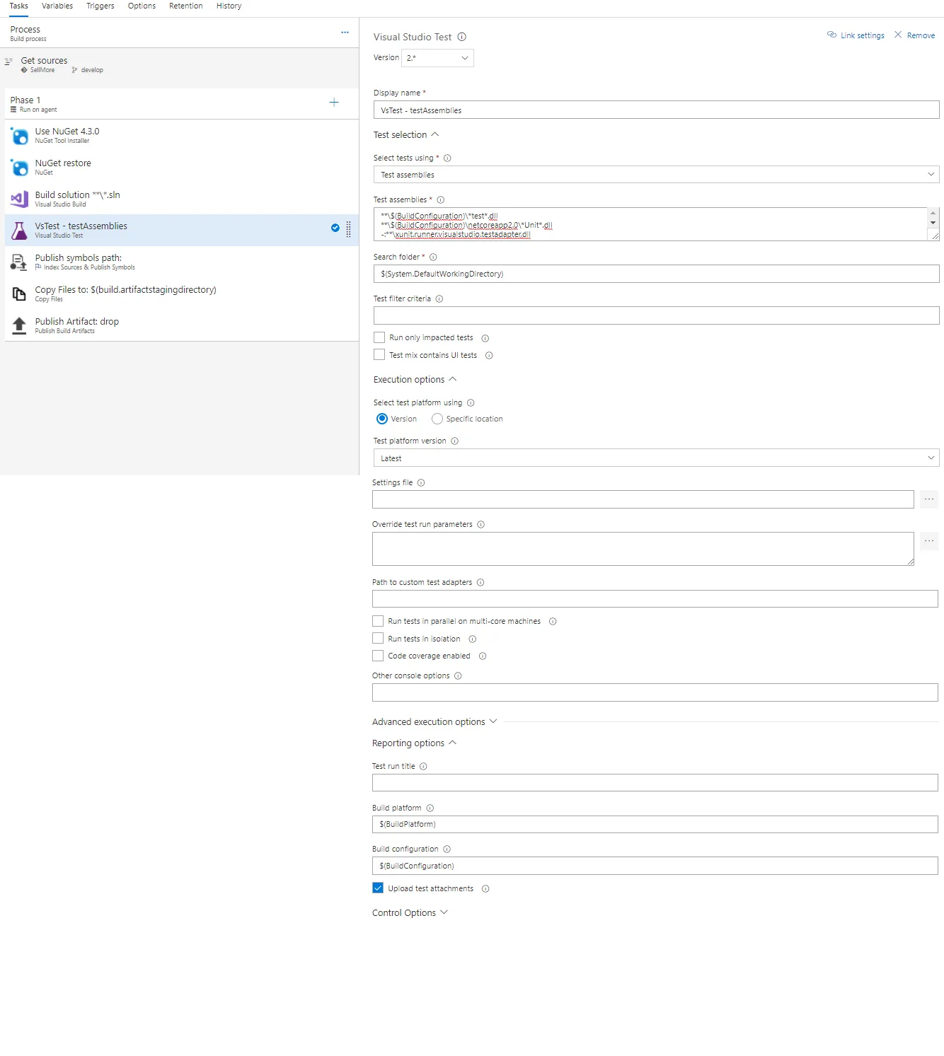Click info icon next to Visual Studio Test
Viewport: 944px width, 1056px height.
click(x=462, y=37)
